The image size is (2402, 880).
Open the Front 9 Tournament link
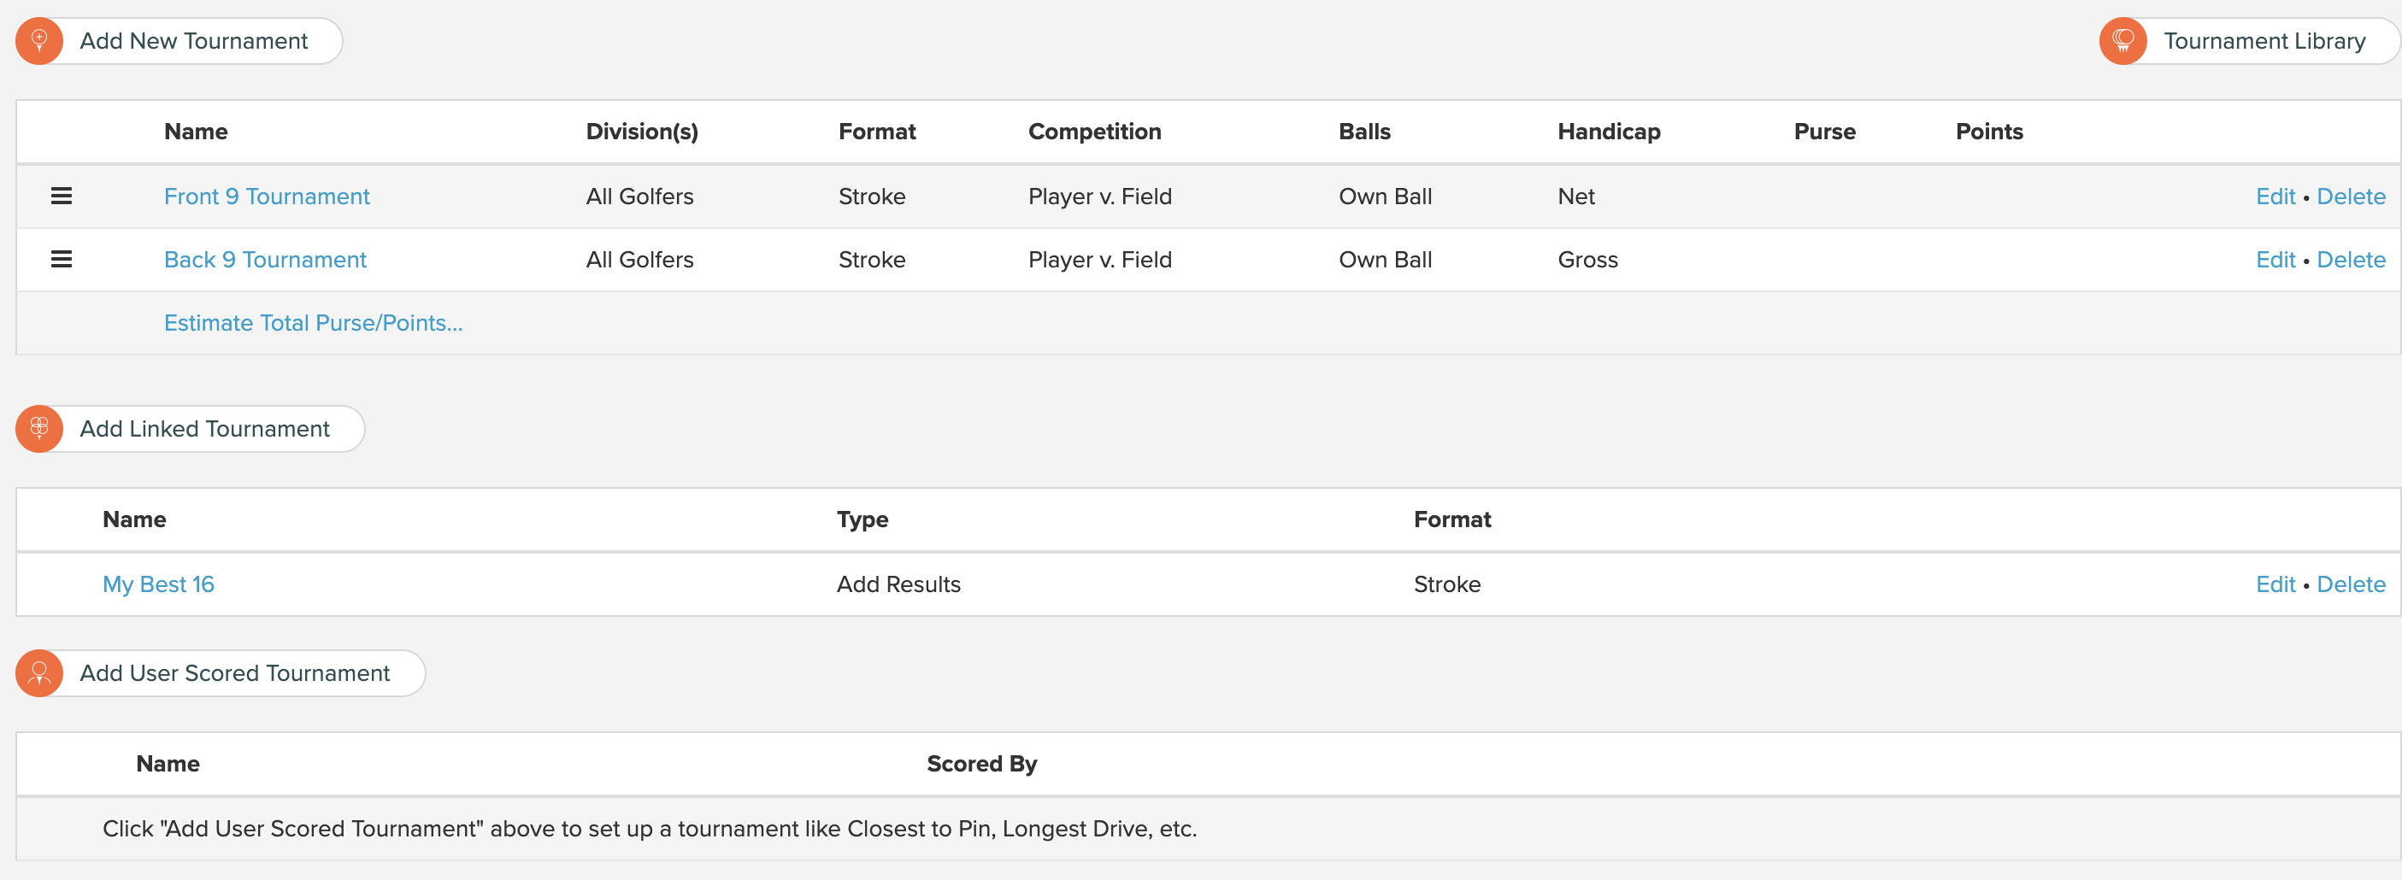tap(267, 197)
